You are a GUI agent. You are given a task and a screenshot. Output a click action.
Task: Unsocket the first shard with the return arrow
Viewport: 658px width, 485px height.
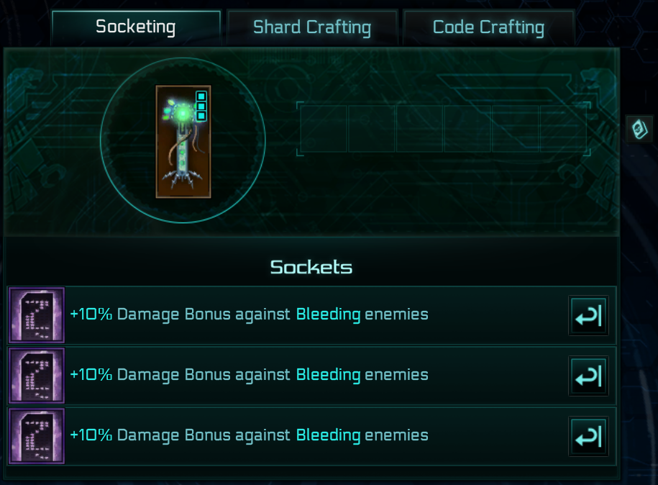[588, 315]
